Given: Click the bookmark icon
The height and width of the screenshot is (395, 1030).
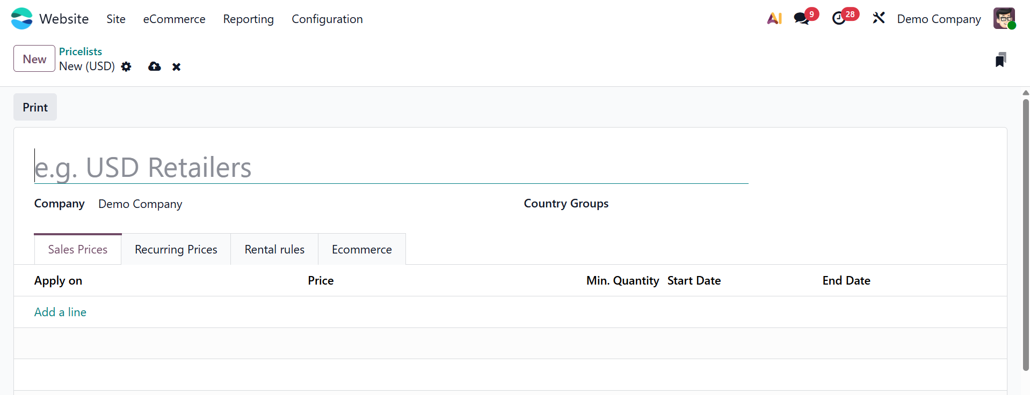Looking at the screenshot, I should point(1000,60).
